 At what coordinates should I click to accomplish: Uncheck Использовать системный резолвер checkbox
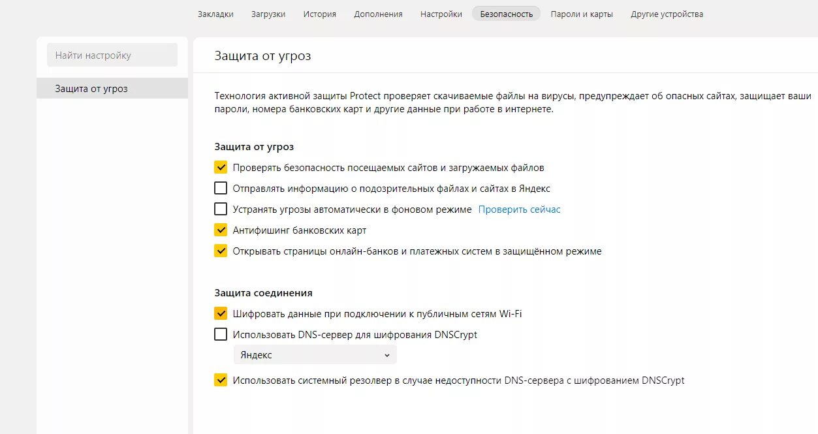coord(221,380)
